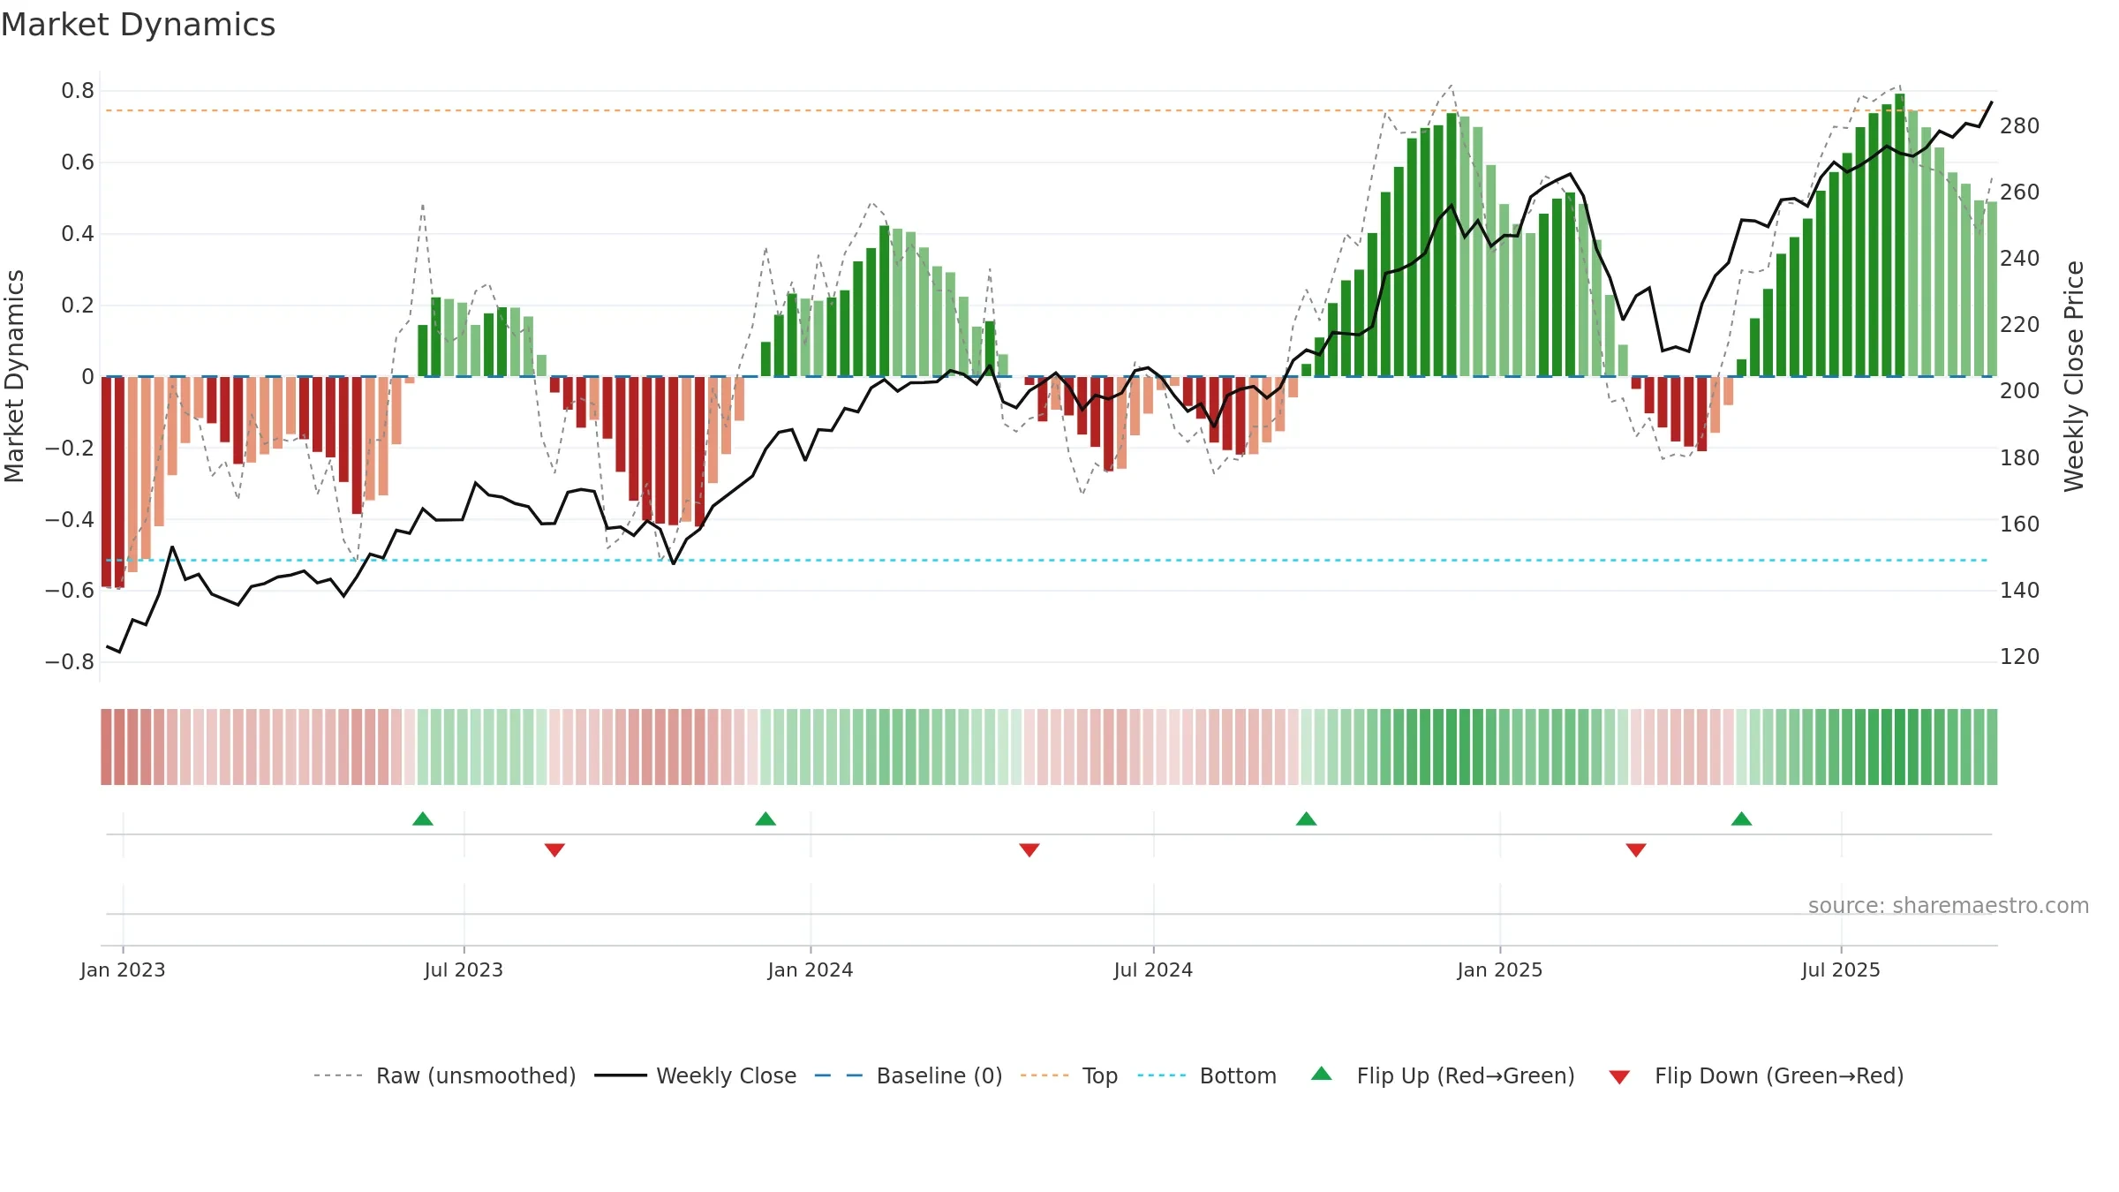Toggle the Top legend entry
The image size is (2119, 1192).
coord(1068,1075)
